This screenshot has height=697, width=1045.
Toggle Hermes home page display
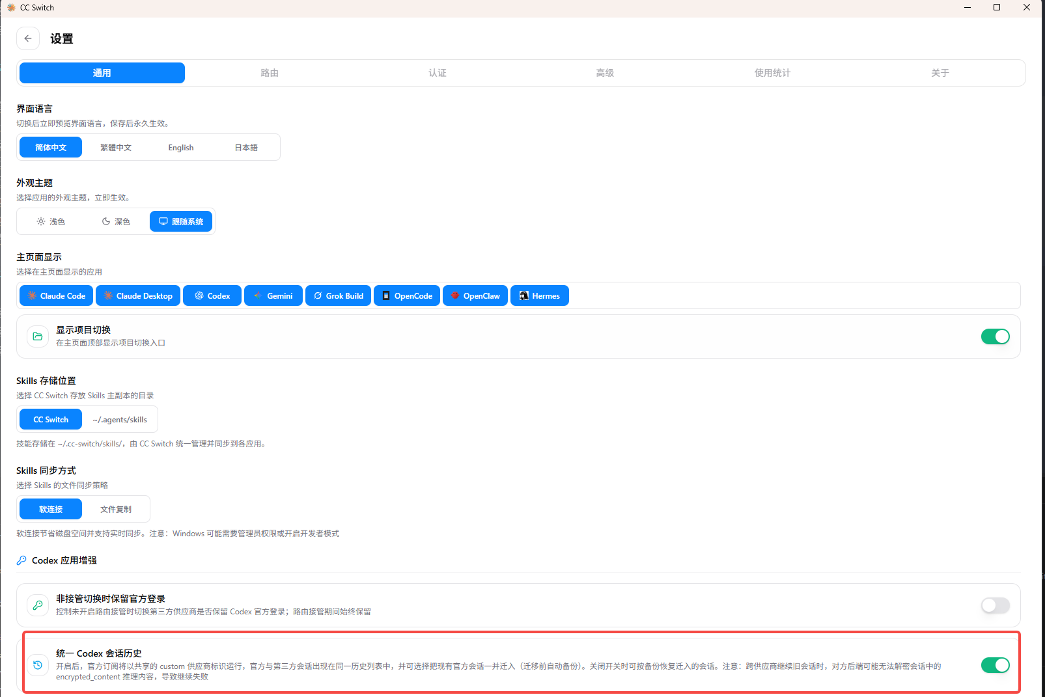[540, 295]
